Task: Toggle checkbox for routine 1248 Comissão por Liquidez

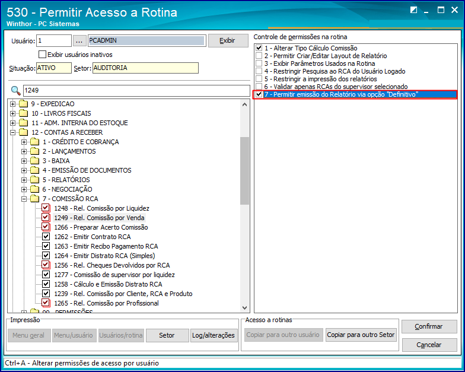Action: click(46, 208)
